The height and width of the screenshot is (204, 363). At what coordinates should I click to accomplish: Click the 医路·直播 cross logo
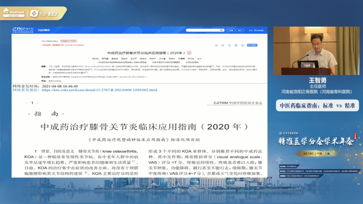[34, 13]
